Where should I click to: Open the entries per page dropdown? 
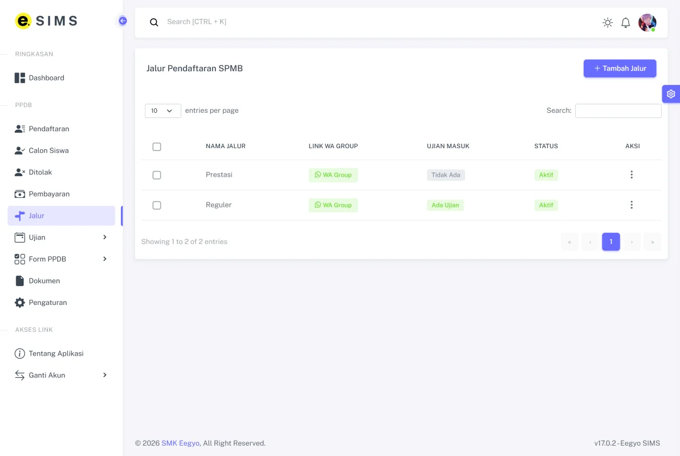tap(162, 111)
